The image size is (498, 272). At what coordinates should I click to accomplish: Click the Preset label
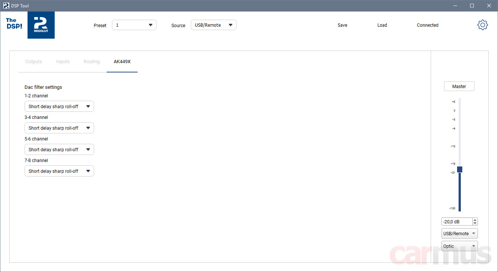click(x=100, y=26)
